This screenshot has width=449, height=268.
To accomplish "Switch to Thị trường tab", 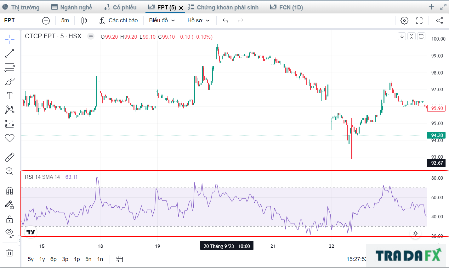I will [21, 7].
